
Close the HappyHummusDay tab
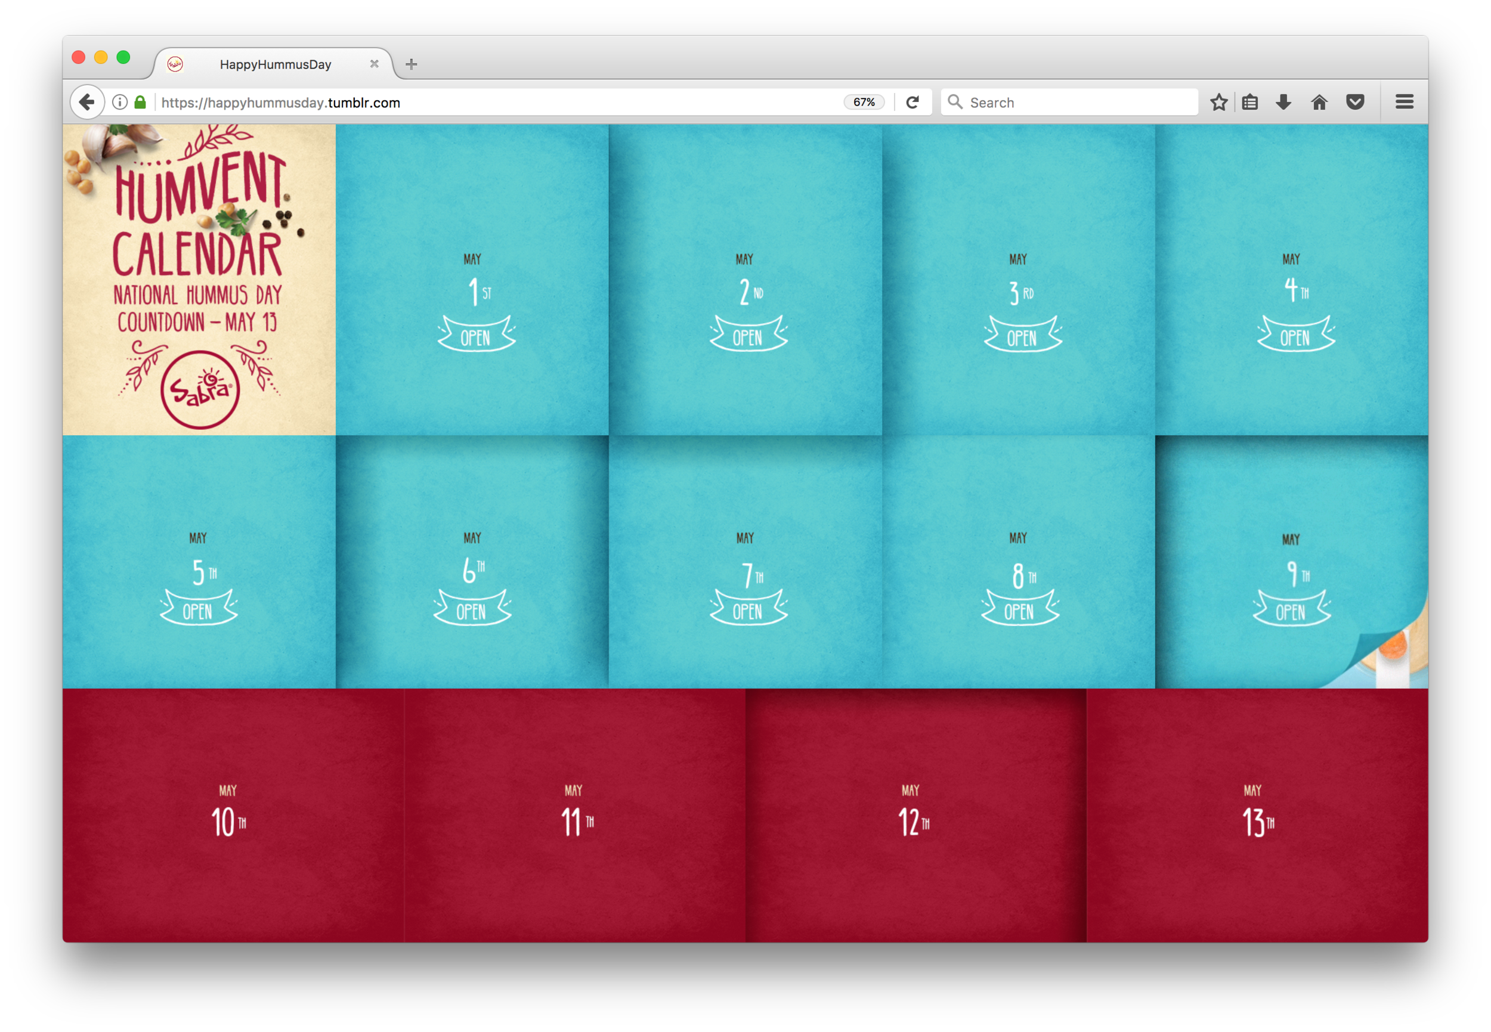point(374,64)
